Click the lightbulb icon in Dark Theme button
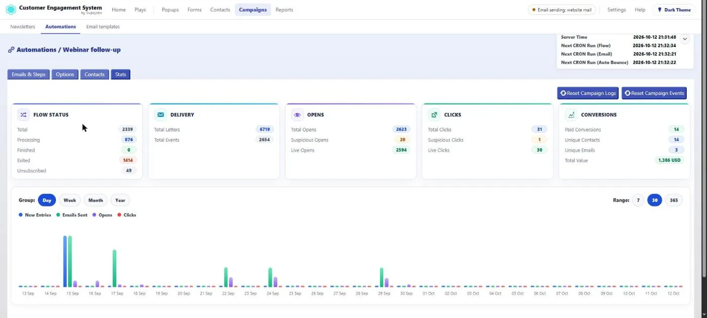The image size is (707, 318). click(x=659, y=10)
